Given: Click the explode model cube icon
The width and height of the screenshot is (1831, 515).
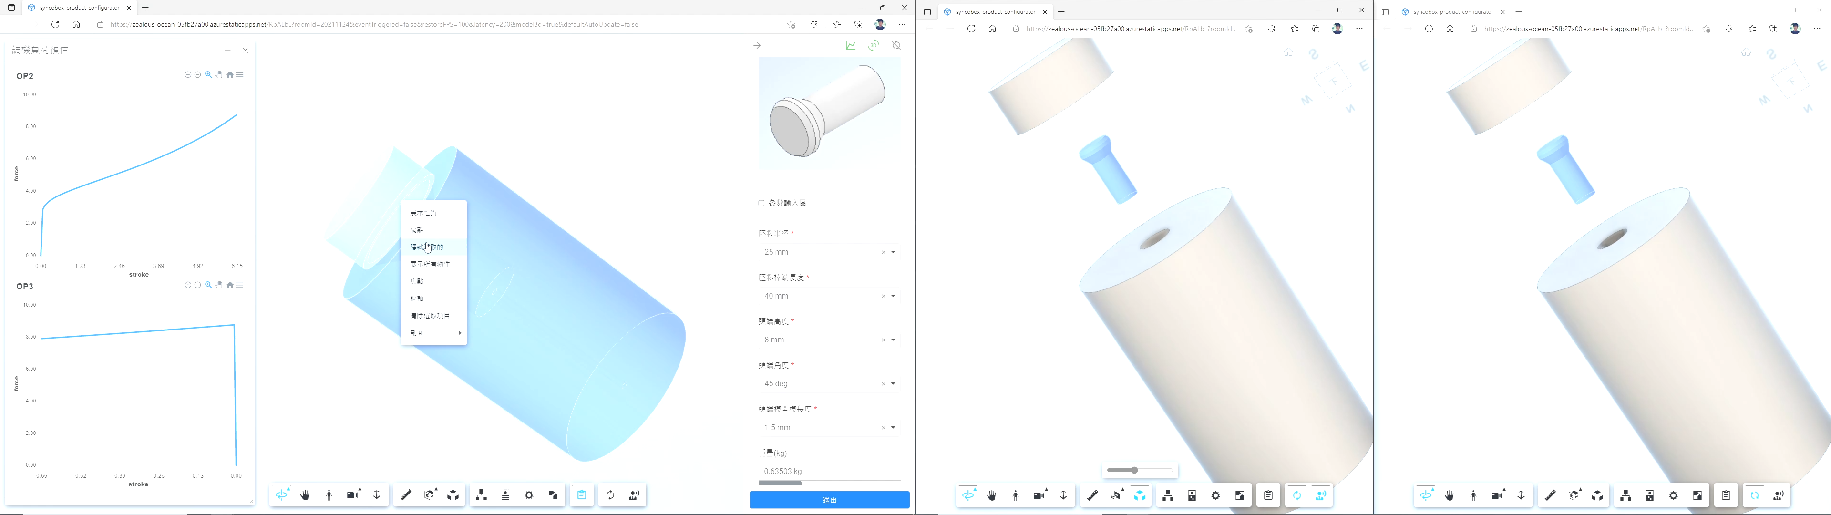Looking at the screenshot, I should (453, 495).
